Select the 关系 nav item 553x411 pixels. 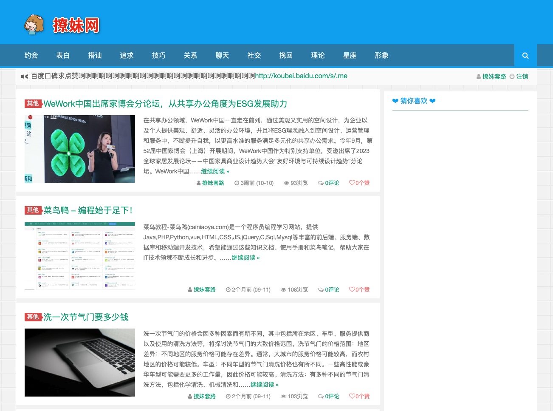[x=190, y=55]
